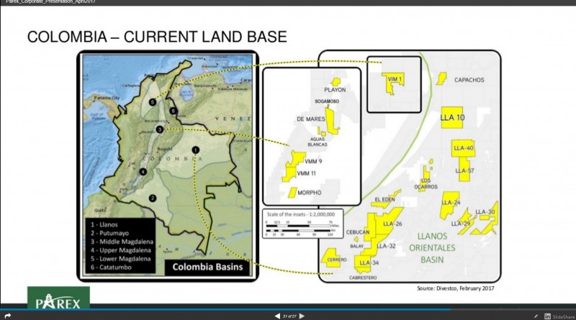Click basin marker number 1 on Colombia map
The image size is (576, 320).
click(195, 150)
